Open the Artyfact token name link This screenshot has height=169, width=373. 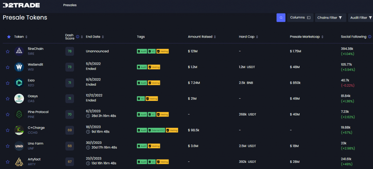coord(34,159)
